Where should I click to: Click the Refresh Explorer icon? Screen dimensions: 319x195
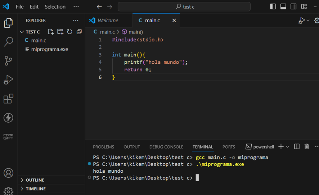[x=69, y=32]
